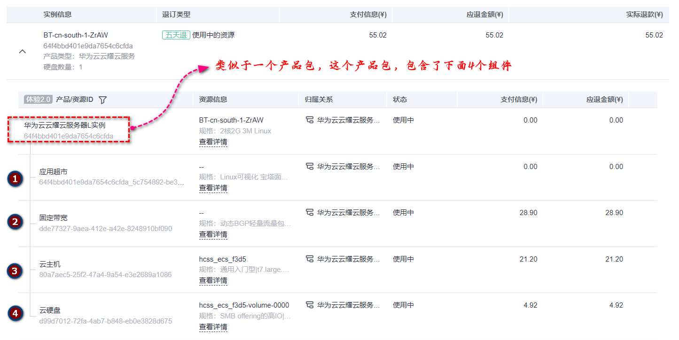This screenshot has width=679, height=340.
Task: Click 28.90 in the 应退金额 column
Action: pyautogui.click(x=614, y=213)
